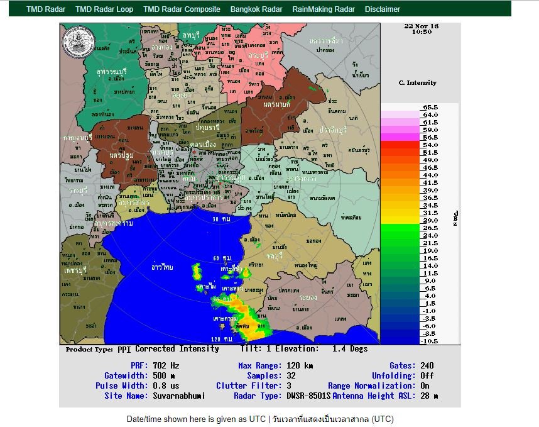Click the -10.5 dBZ legend value

429,341
